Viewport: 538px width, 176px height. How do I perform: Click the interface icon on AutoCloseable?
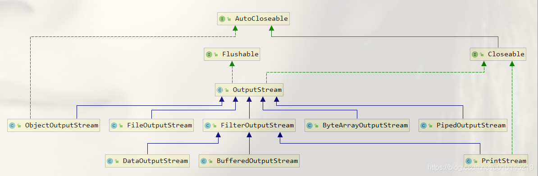(x=222, y=19)
